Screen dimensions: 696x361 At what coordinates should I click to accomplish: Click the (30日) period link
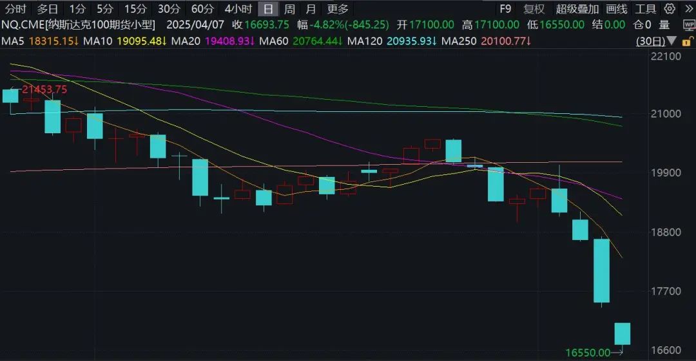[651, 41]
